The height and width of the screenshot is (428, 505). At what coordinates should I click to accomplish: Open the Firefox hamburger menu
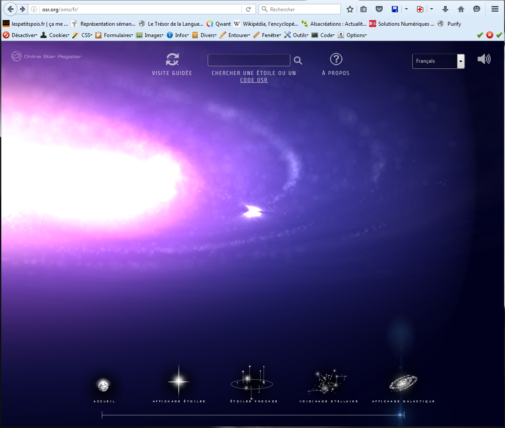pyautogui.click(x=495, y=9)
